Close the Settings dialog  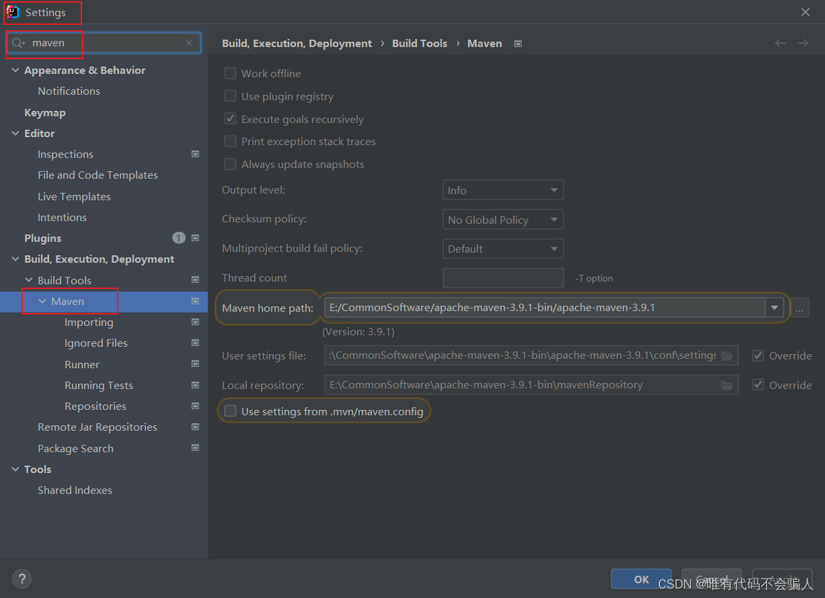click(806, 12)
